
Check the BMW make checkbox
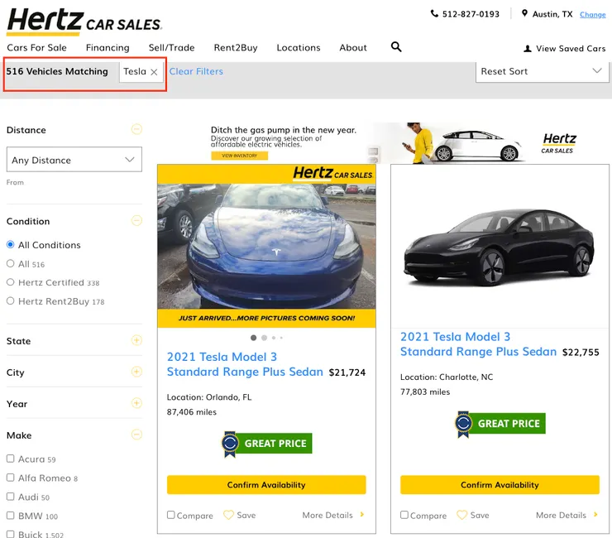pyautogui.click(x=11, y=516)
